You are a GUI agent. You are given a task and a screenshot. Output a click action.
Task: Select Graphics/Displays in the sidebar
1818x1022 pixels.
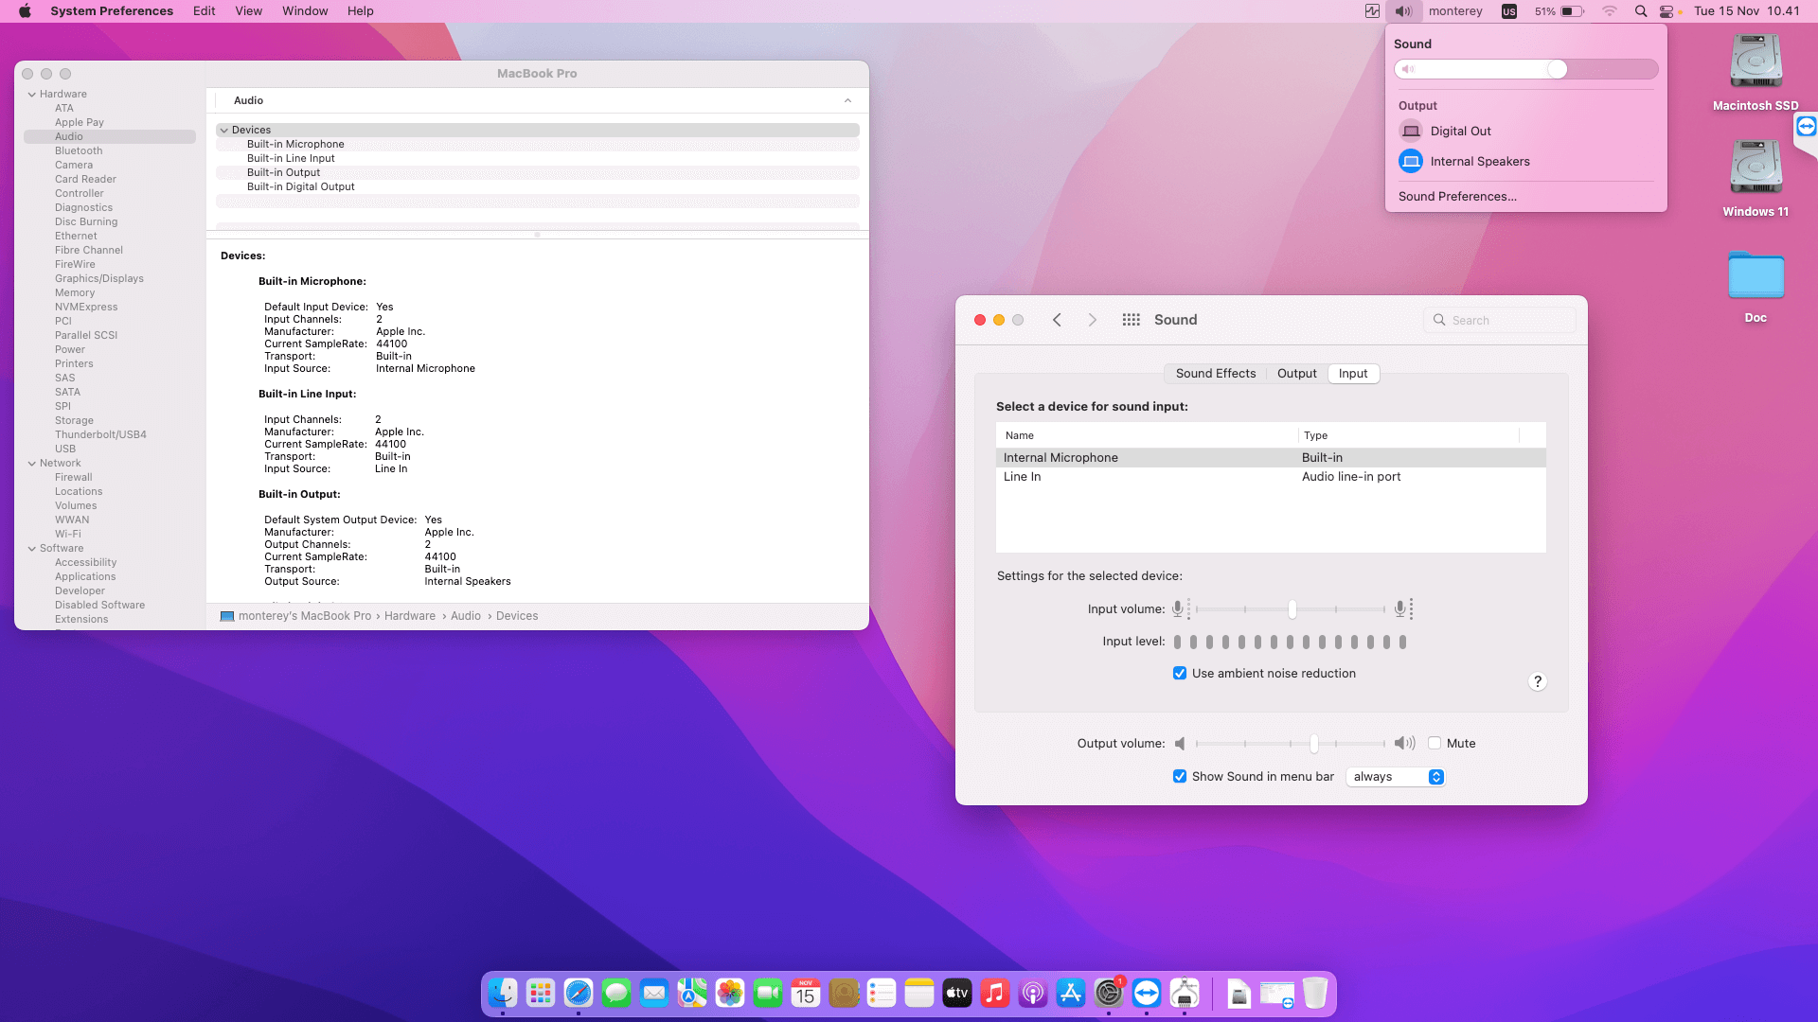99,279
